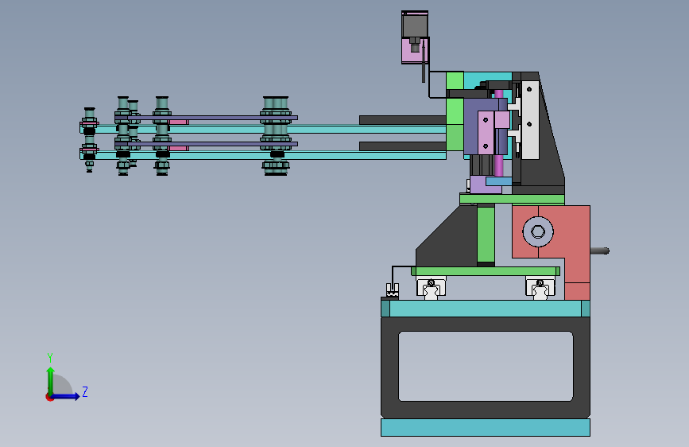
Task: Select the upper dark gray arm bar
Action: tap(402, 120)
